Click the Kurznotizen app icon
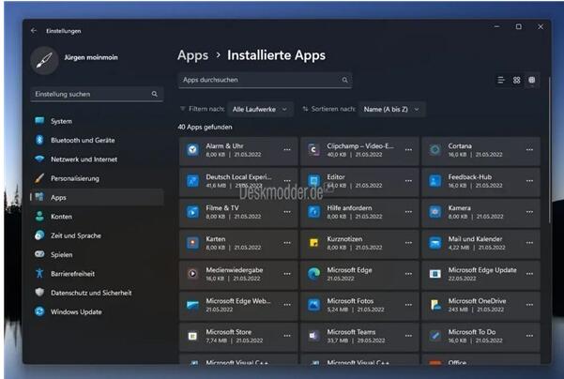This screenshot has width=564, height=379. [314, 243]
